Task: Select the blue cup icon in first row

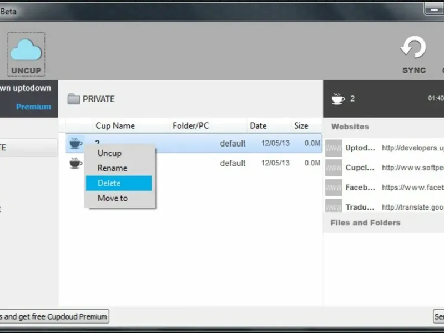Action: click(x=76, y=143)
